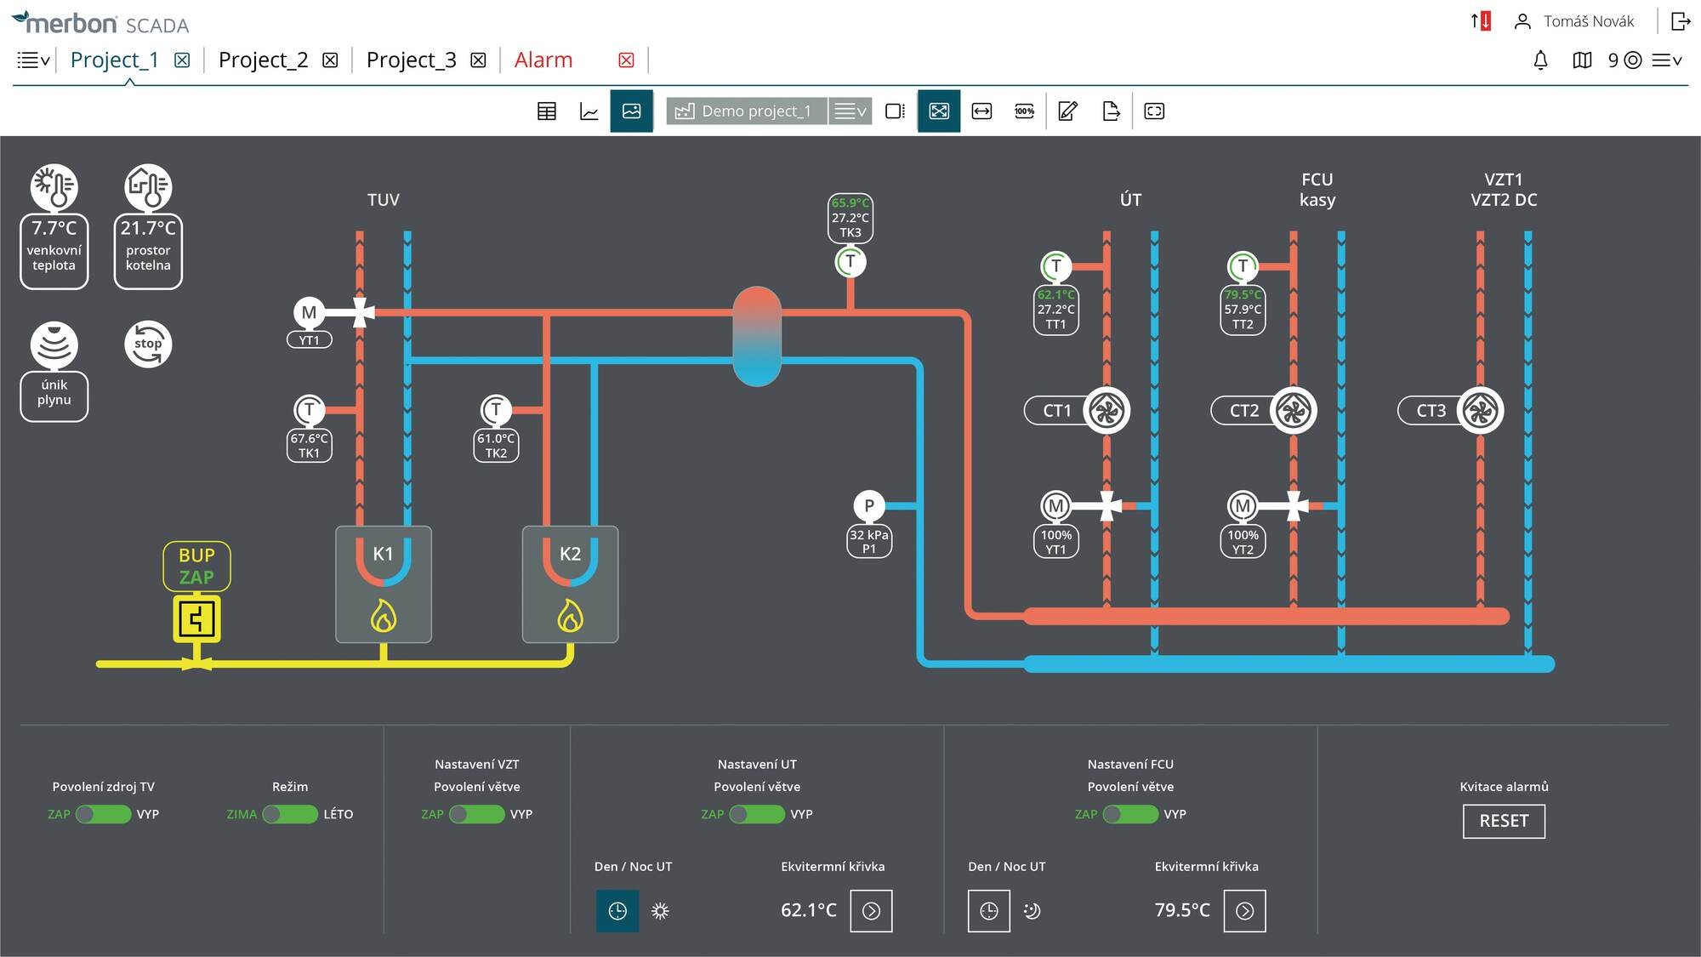Click the K2 boiler flame icon

coord(570,616)
